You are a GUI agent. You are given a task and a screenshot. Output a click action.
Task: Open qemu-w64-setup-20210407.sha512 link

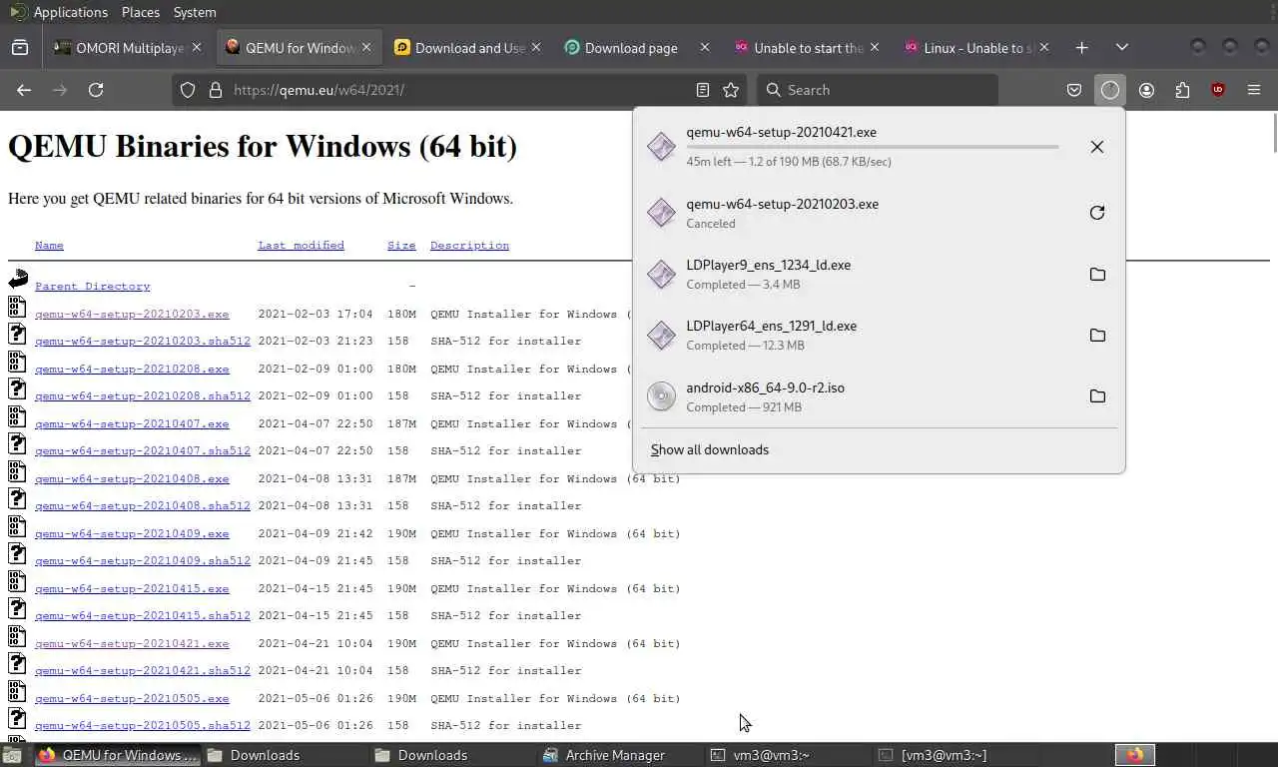(143, 450)
